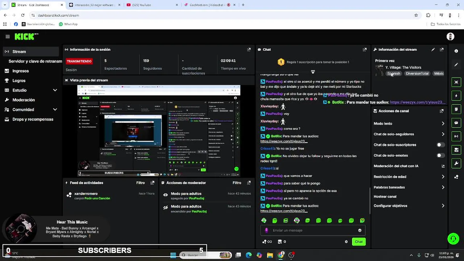Viewport: 464px width, 261px height.
Task: Open the user profile avatar menu
Action: [x=451, y=37]
